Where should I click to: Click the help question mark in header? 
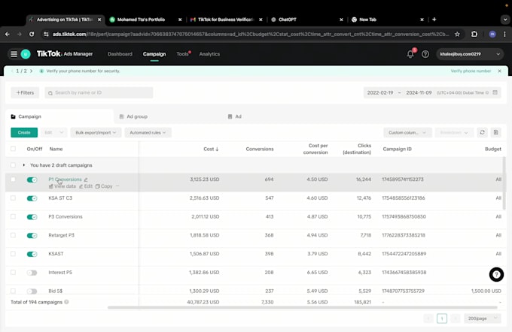(425, 54)
